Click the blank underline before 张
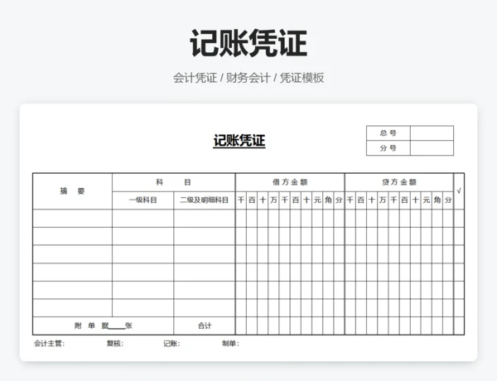The width and height of the screenshot is (497, 381). click(x=117, y=326)
